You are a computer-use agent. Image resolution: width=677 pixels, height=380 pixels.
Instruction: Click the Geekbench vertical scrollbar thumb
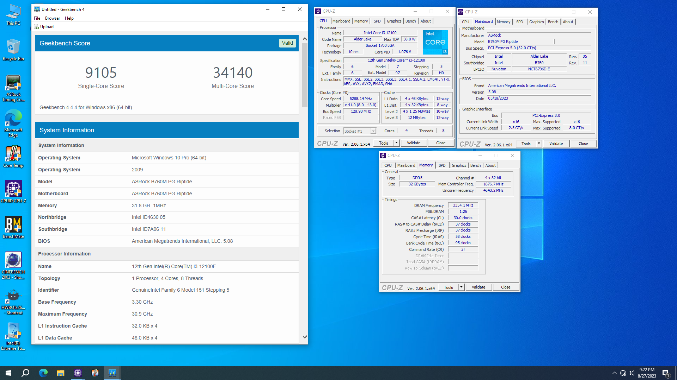coord(305,75)
